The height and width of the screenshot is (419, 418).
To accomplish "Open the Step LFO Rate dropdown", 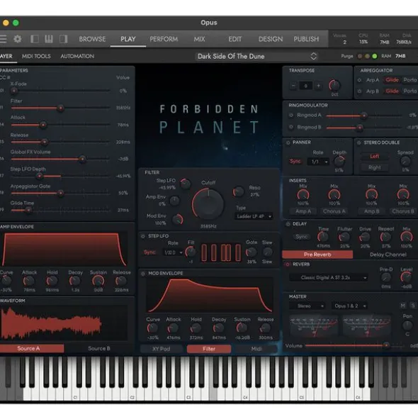I will (x=173, y=252).
